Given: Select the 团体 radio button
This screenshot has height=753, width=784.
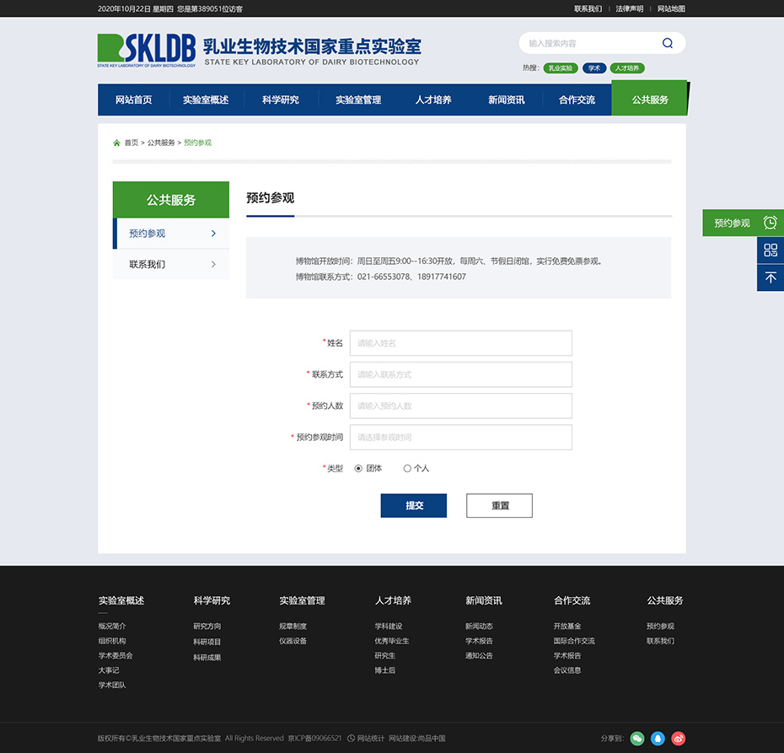Looking at the screenshot, I should pos(358,468).
